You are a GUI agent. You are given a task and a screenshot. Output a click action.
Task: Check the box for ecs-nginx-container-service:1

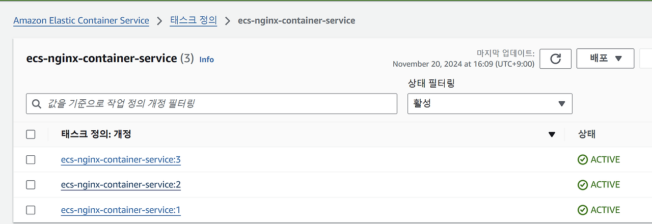point(31,210)
